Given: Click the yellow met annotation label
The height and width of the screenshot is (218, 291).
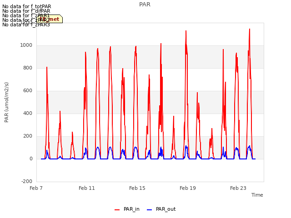Looking at the screenshot, I should pos(50,19).
